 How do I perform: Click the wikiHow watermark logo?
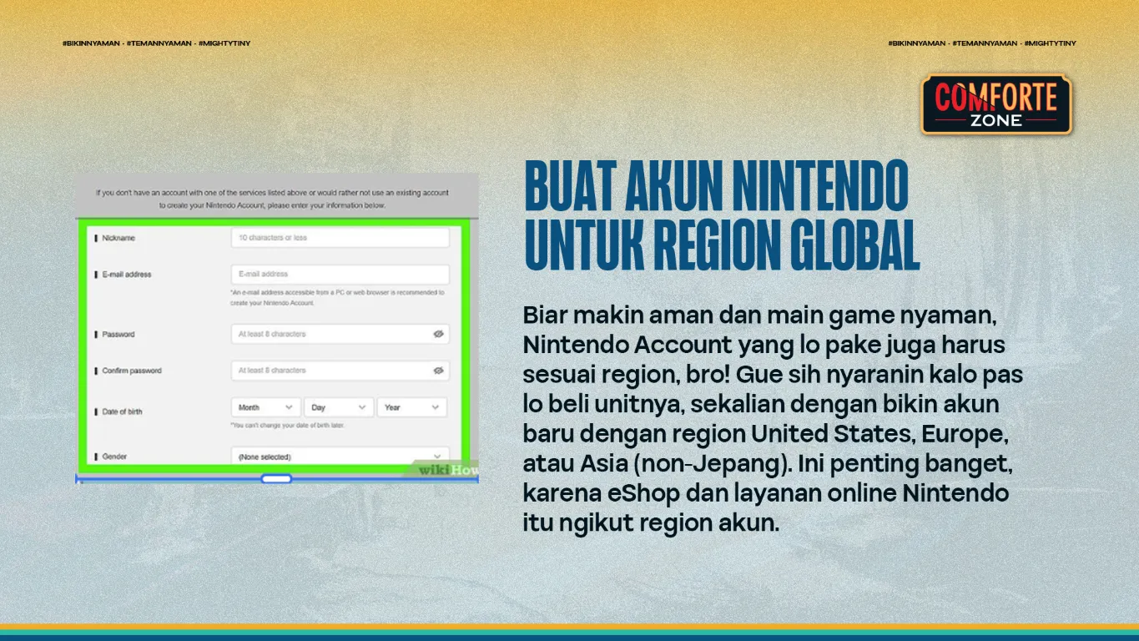click(444, 469)
